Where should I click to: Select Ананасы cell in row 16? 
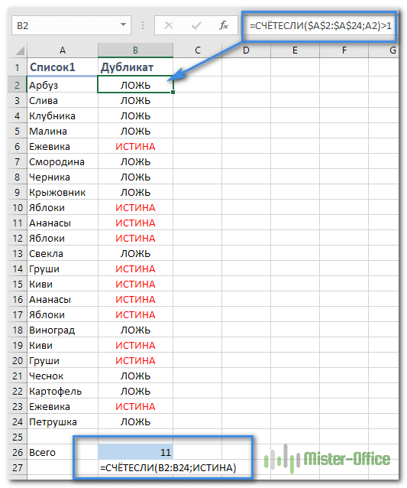pyautogui.click(x=63, y=299)
